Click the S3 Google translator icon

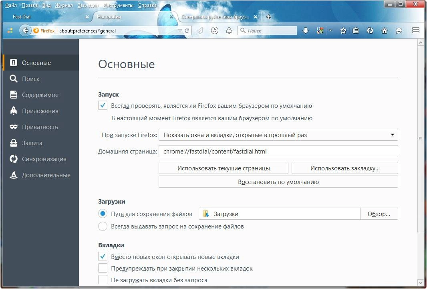(320, 31)
